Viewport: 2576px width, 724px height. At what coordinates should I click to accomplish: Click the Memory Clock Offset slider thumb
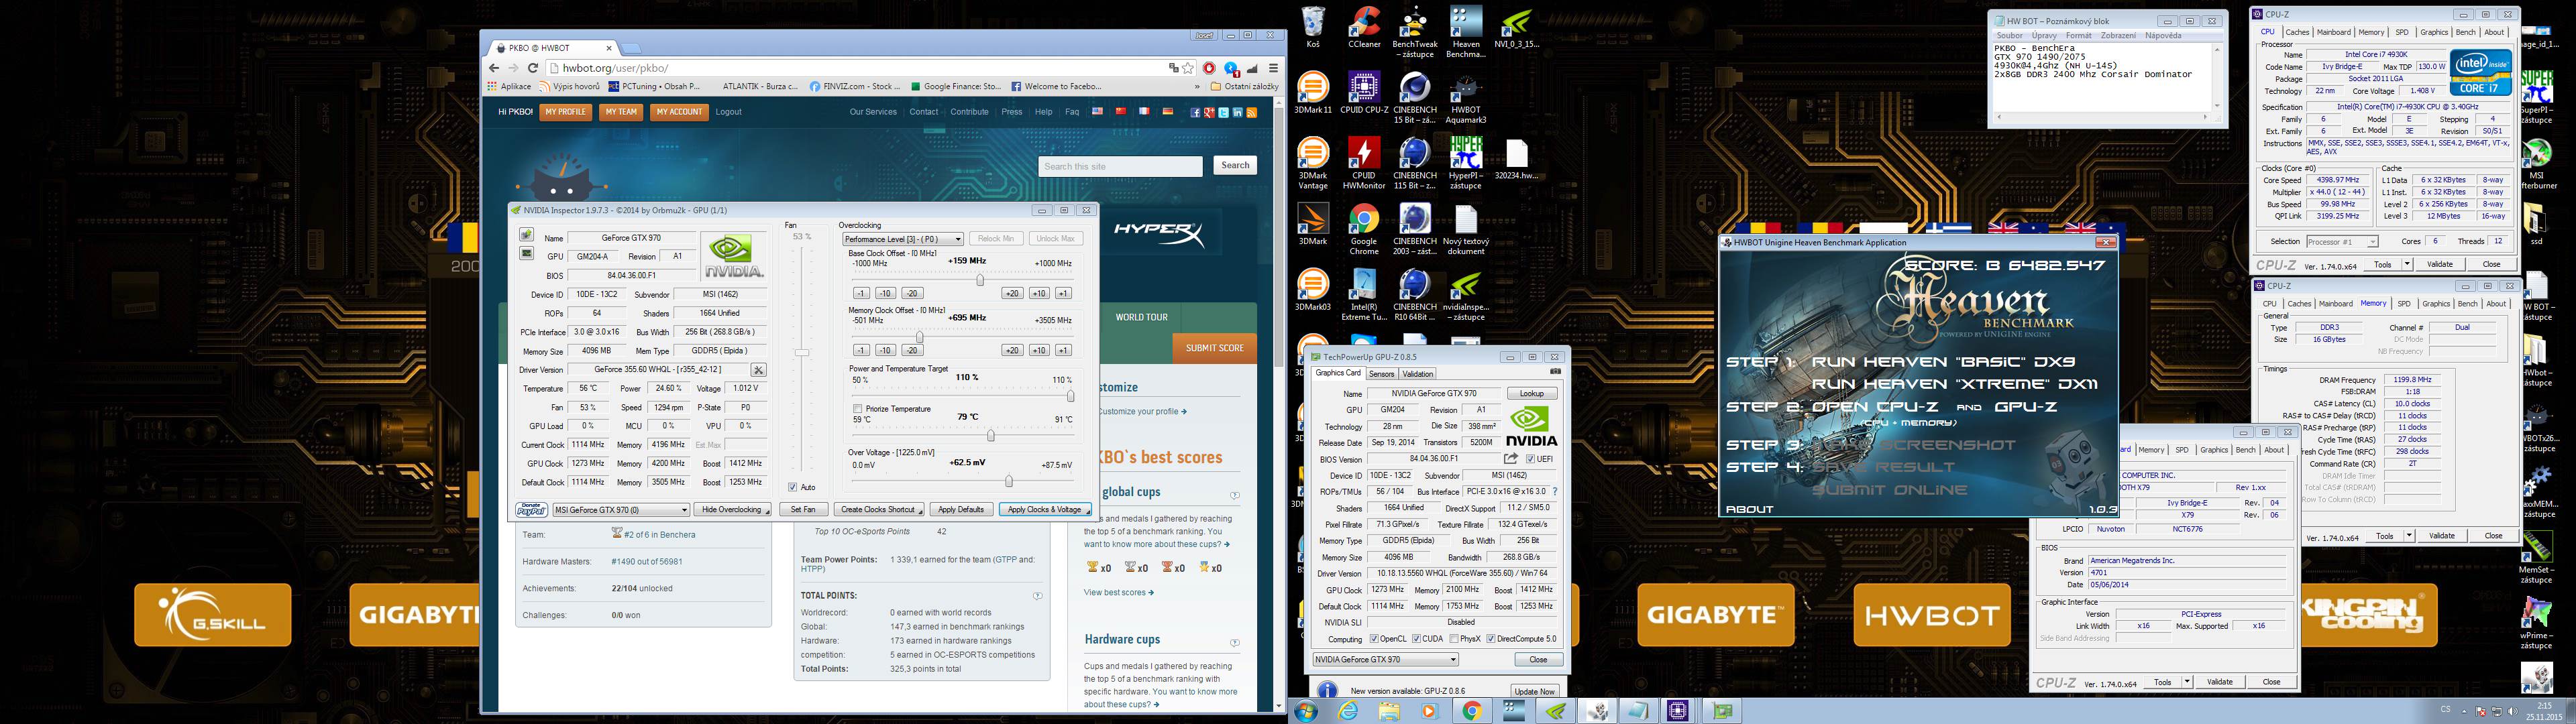(x=919, y=337)
